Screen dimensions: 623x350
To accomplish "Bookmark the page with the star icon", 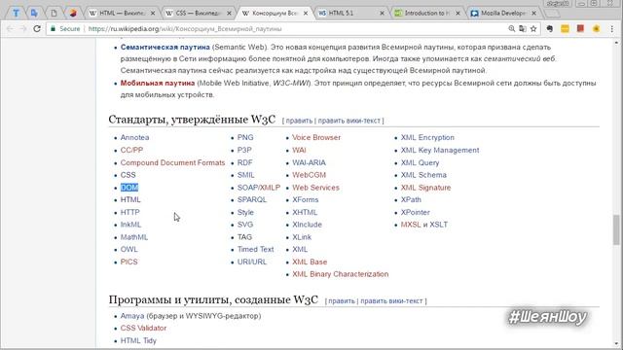I will [x=533, y=28].
